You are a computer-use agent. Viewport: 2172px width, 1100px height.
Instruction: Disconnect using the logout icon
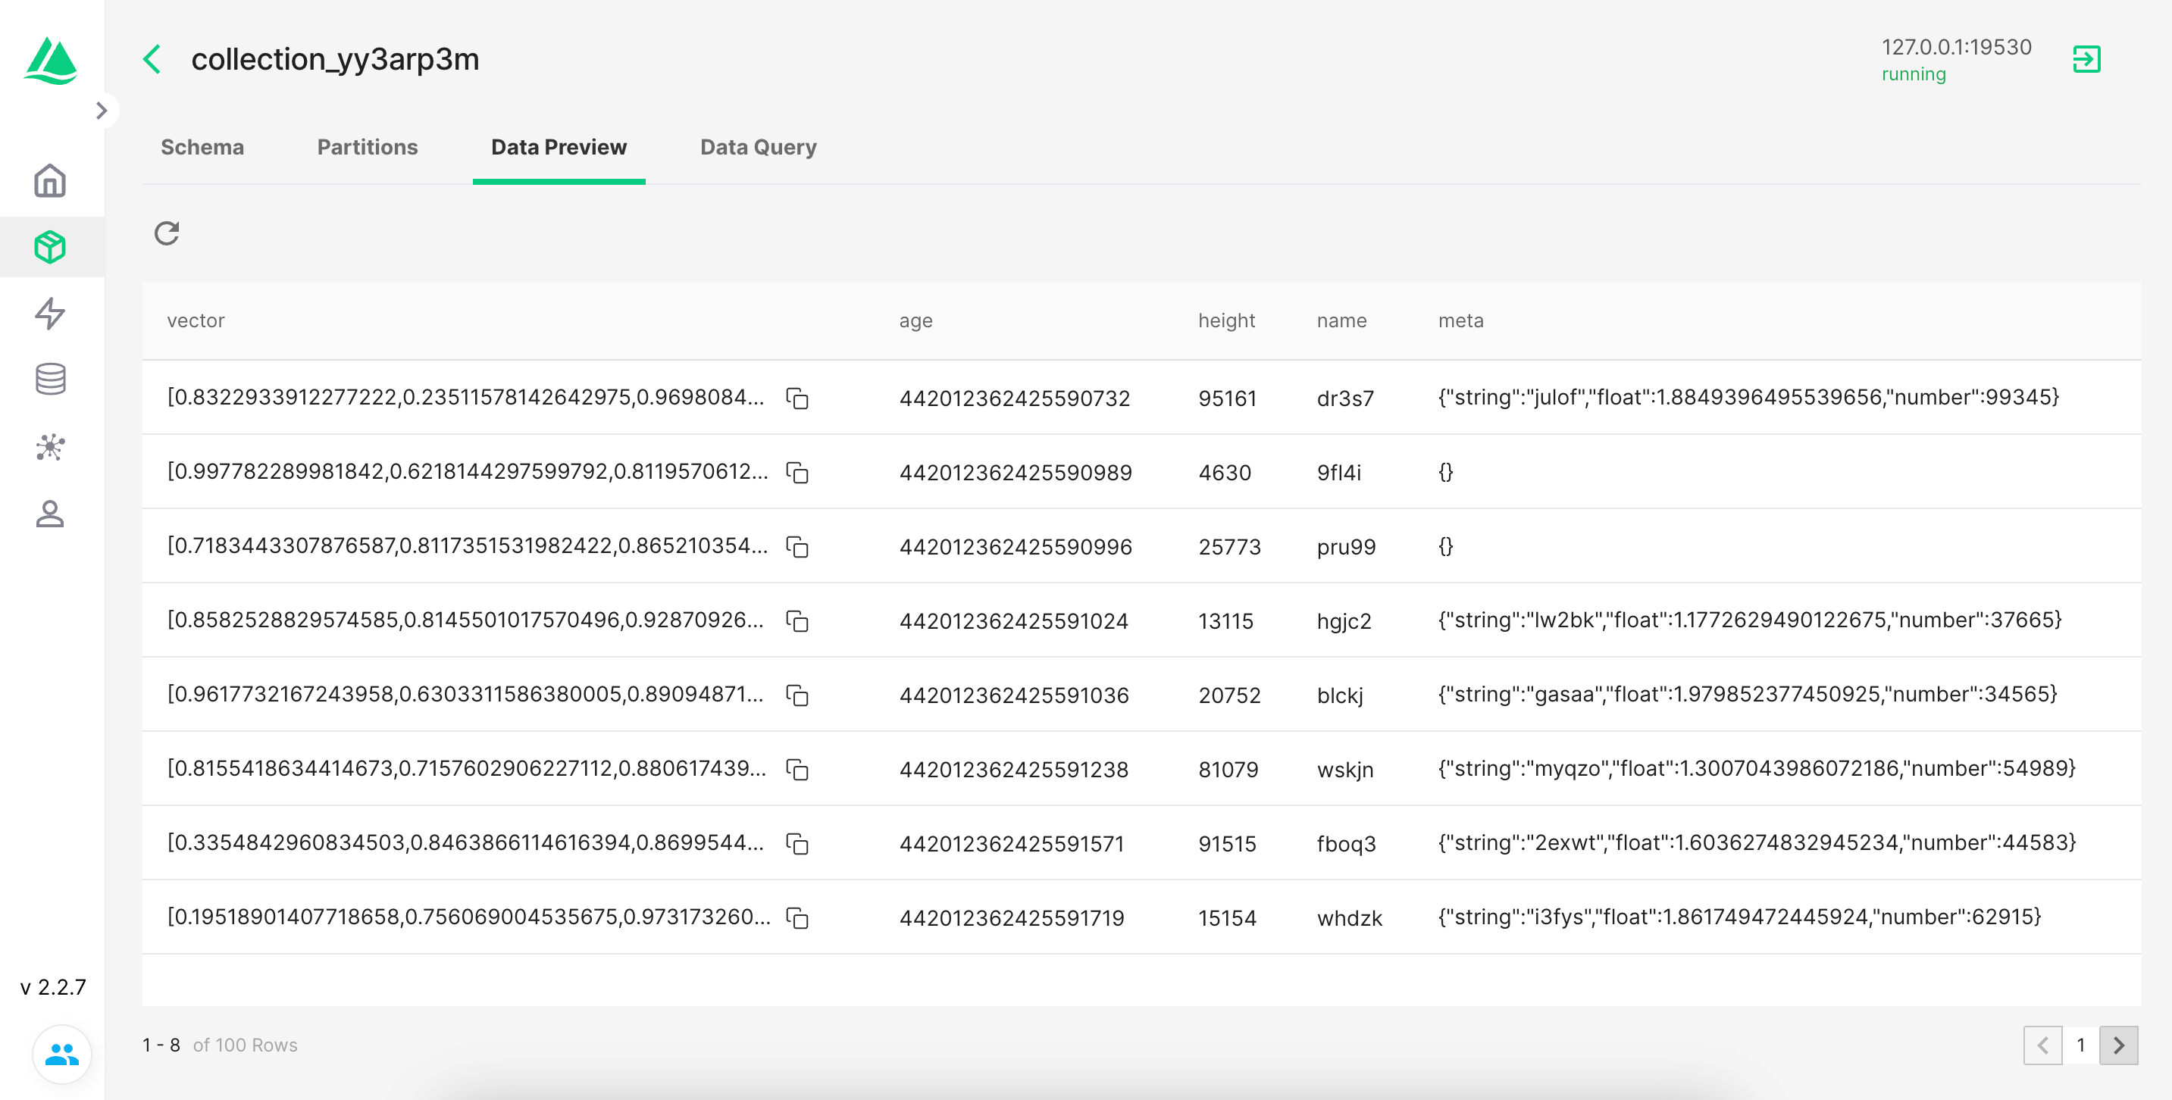pos(2086,60)
